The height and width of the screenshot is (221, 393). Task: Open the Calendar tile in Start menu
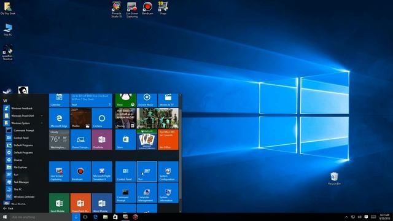tap(59, 100)
